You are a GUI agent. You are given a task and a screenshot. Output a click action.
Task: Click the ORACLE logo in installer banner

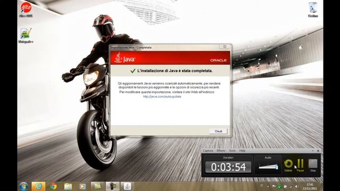coord(218,60)
